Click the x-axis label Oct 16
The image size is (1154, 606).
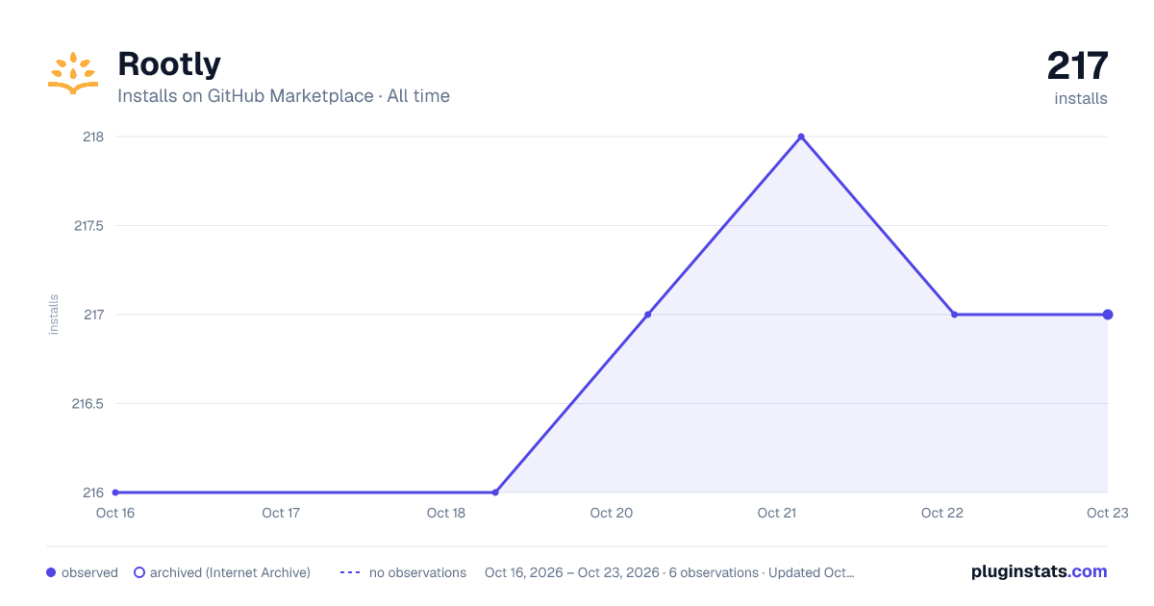pyautogui.click(x=114, y=513)
